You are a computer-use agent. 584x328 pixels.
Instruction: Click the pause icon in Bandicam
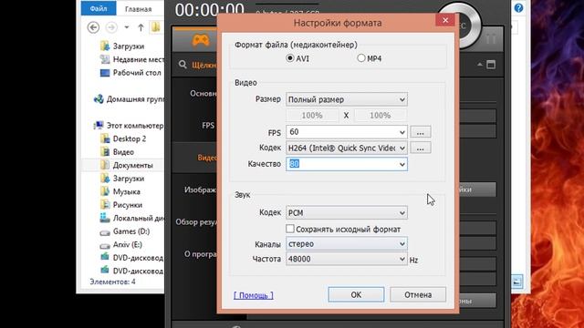(x=491, y=38)
